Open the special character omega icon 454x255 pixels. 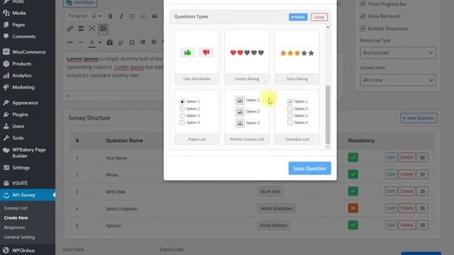132,42
